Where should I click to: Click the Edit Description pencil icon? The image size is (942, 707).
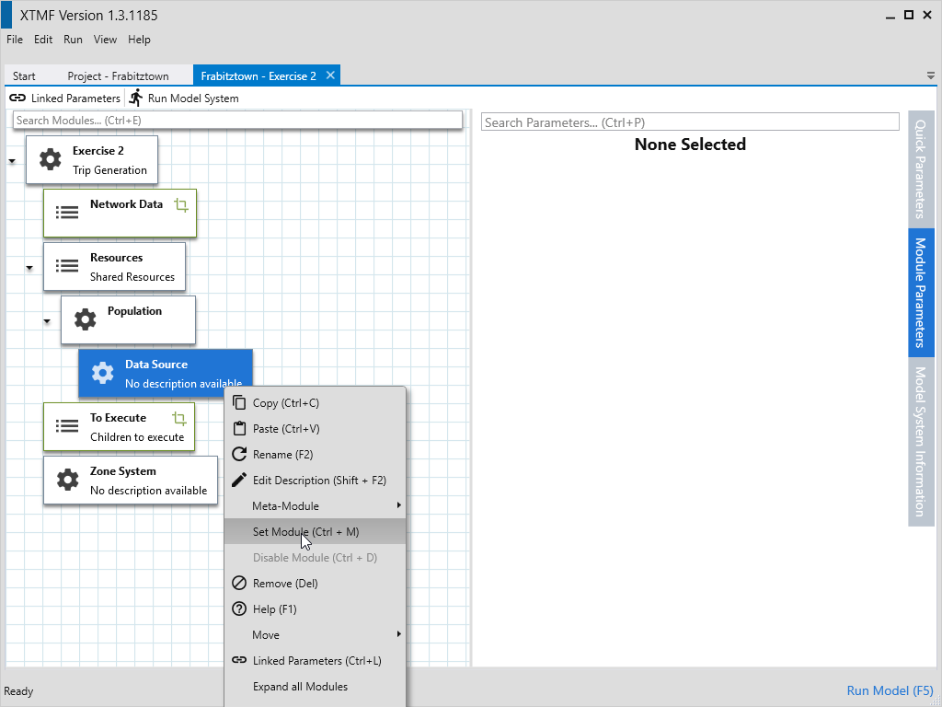point(239,480)
